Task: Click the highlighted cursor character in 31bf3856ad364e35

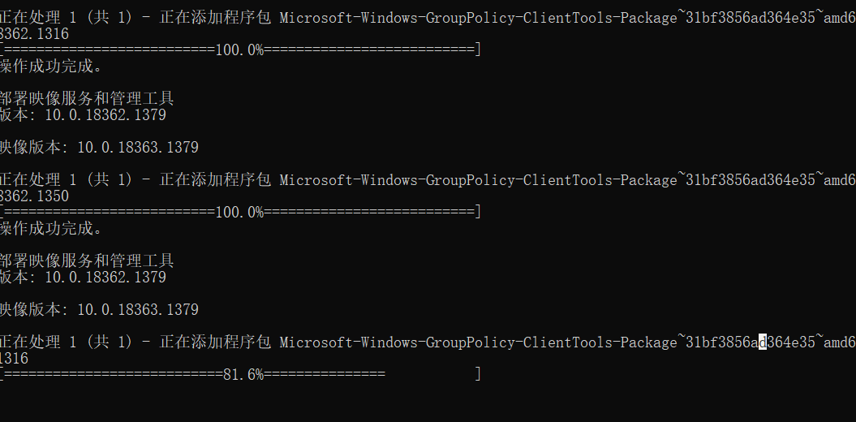Action: pyautogui.click(x=763, y=342)
